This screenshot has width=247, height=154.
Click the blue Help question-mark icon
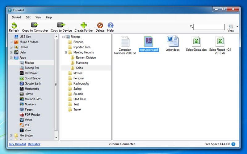(x=111, y=25)
